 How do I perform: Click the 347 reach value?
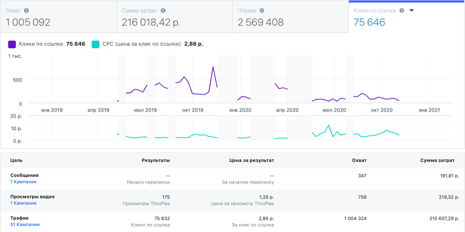click(363, 176)
